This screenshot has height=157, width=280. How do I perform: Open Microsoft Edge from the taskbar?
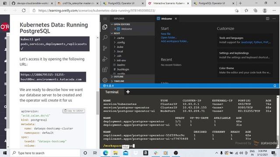click(x=105, y=153)
